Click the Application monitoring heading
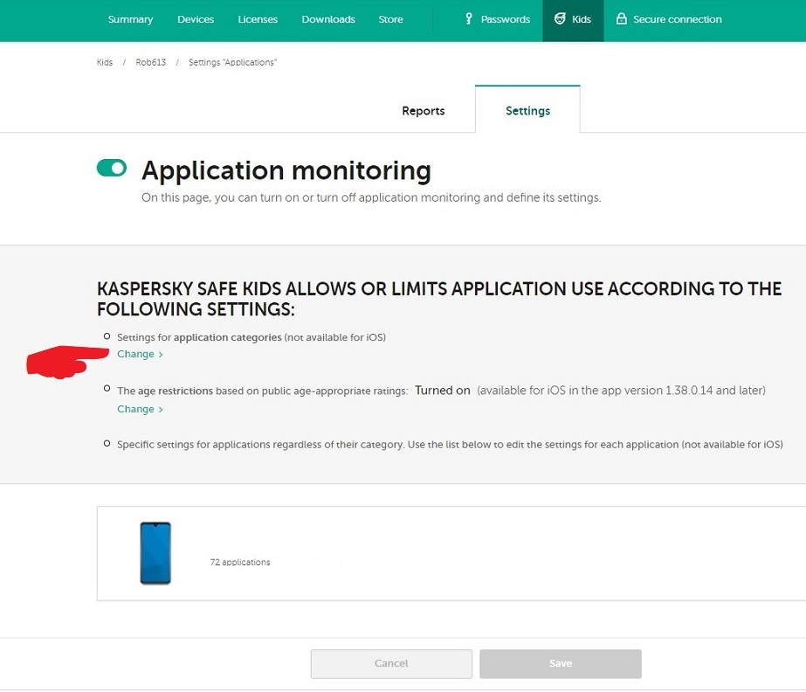Viewport: 806px width, 692px height. (x=286, y=170)
